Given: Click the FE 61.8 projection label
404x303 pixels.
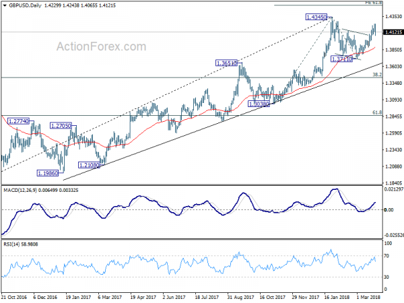Looking at the screenshot, I should (x=374, y=2).
